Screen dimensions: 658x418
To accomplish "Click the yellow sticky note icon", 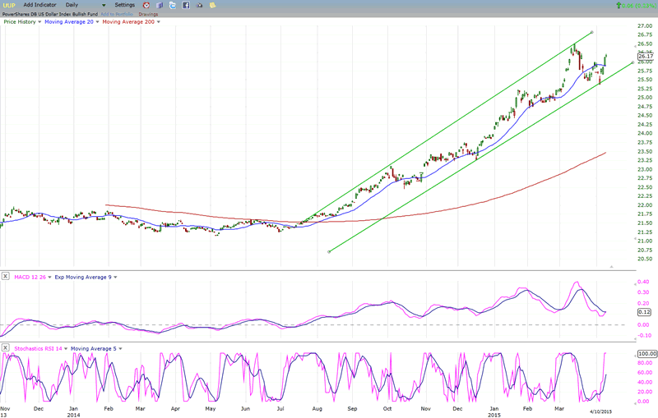I will (214, 5).
